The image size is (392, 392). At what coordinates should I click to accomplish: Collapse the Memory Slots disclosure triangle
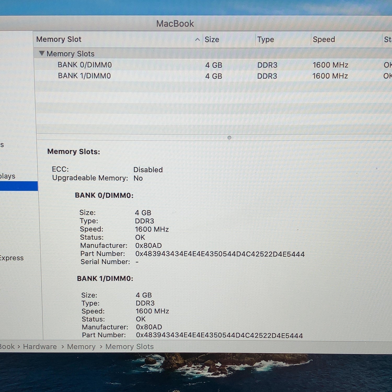pyautogui.click(x=42, y=53)
